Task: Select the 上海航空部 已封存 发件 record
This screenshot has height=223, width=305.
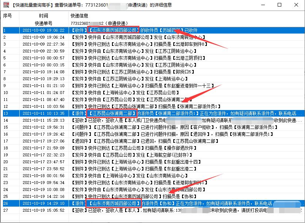Action: (146, 154)
